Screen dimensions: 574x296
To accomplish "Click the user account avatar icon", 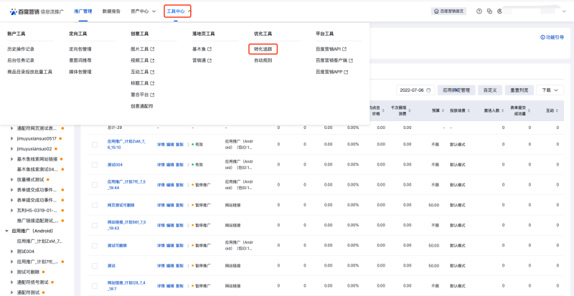I will coord(499,11).
